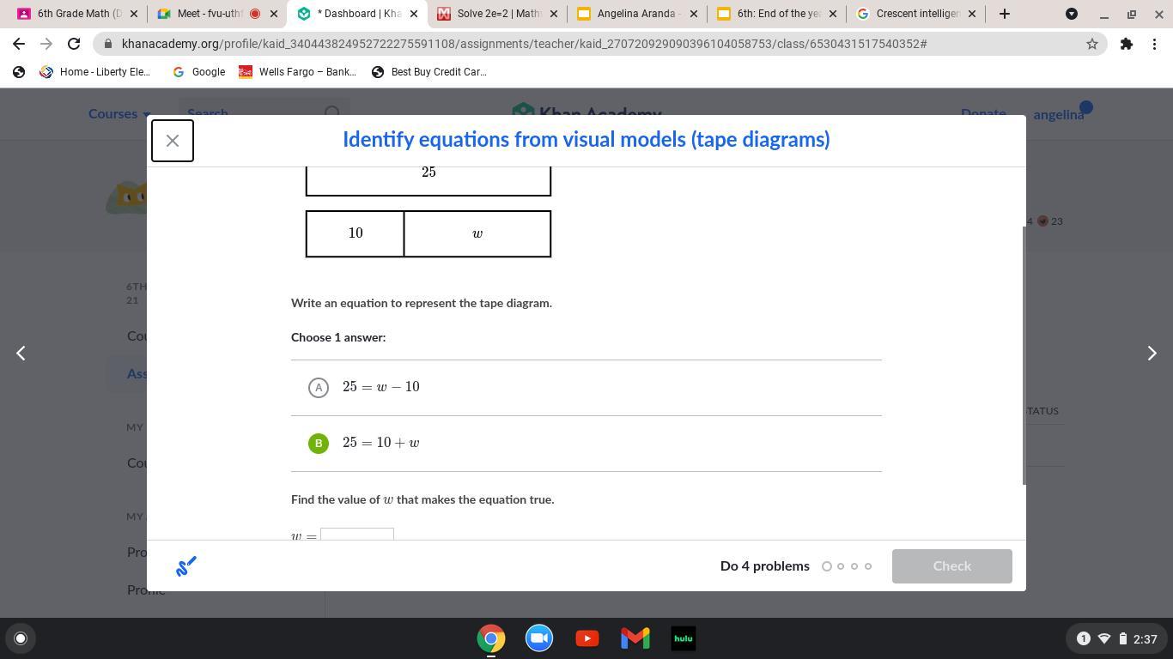Viewport: 1173px width, 659px height.
Task: Click the Khan Academy search box
Action: (264, 113)
